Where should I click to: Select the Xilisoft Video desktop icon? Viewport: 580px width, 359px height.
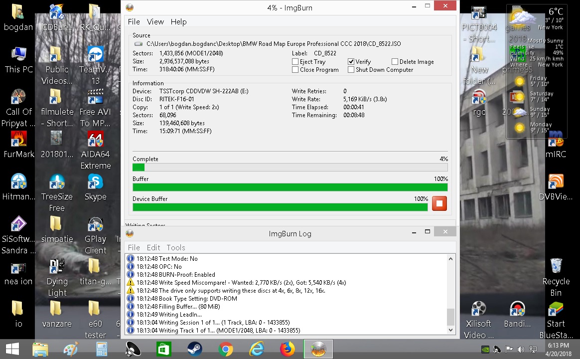(x=479, y=320)
